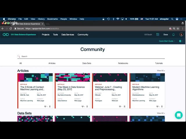Click the green plus add icon
This screenshot has width=186, height=139.
pyautogui.click(x=180, y=41)
